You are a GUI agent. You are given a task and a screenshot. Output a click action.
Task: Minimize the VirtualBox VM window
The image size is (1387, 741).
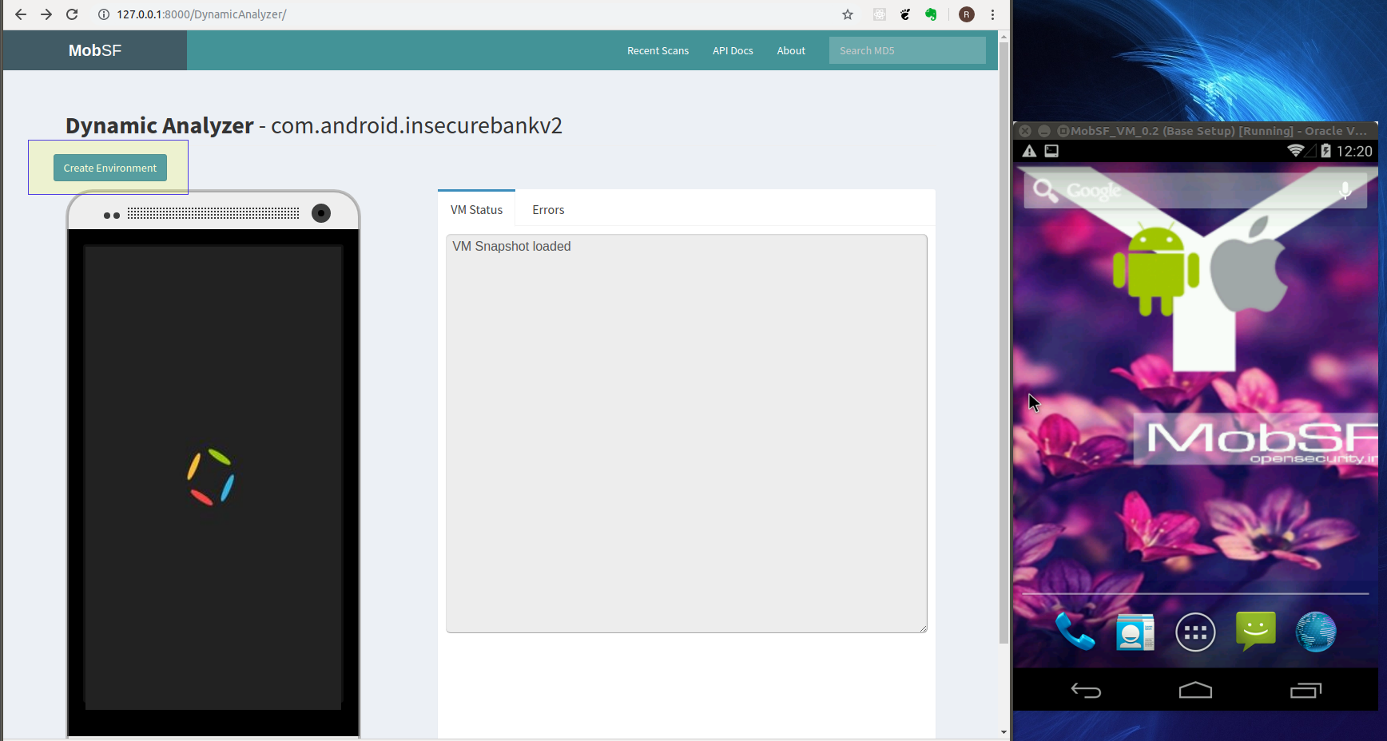click(1044, 131)
